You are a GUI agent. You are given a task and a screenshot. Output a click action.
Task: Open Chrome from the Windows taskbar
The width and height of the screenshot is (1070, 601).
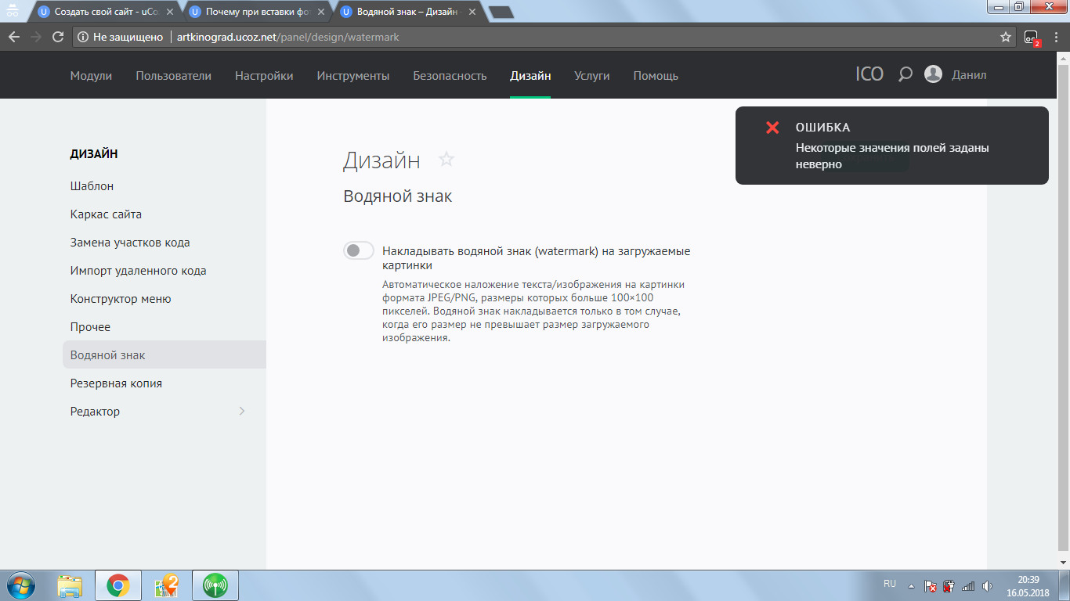[117, 585]
